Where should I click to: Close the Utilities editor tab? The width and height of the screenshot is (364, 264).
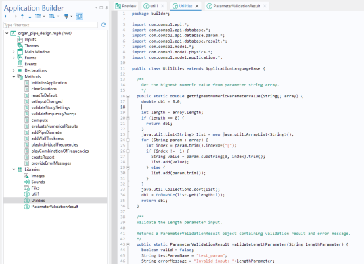point(197,6)
